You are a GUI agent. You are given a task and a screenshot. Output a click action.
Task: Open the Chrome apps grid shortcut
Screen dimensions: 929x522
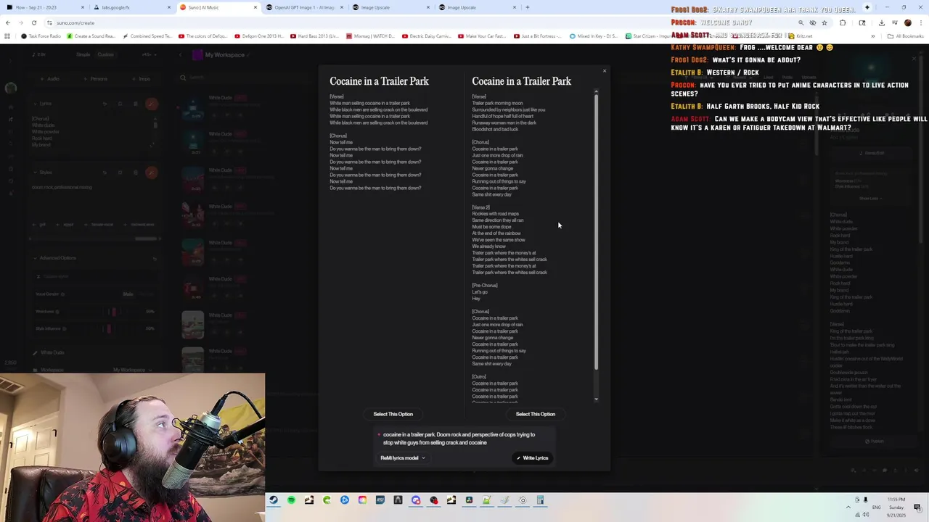pyautogui.click(x=7, y=36)
